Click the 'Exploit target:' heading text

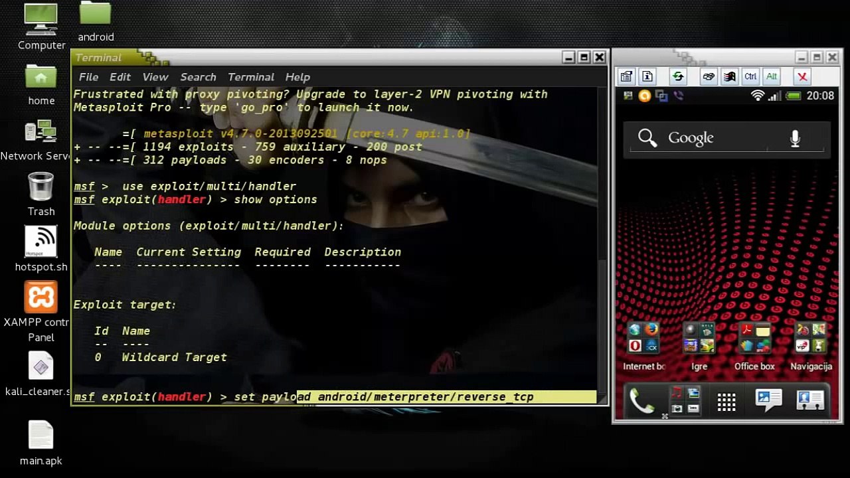125,305
